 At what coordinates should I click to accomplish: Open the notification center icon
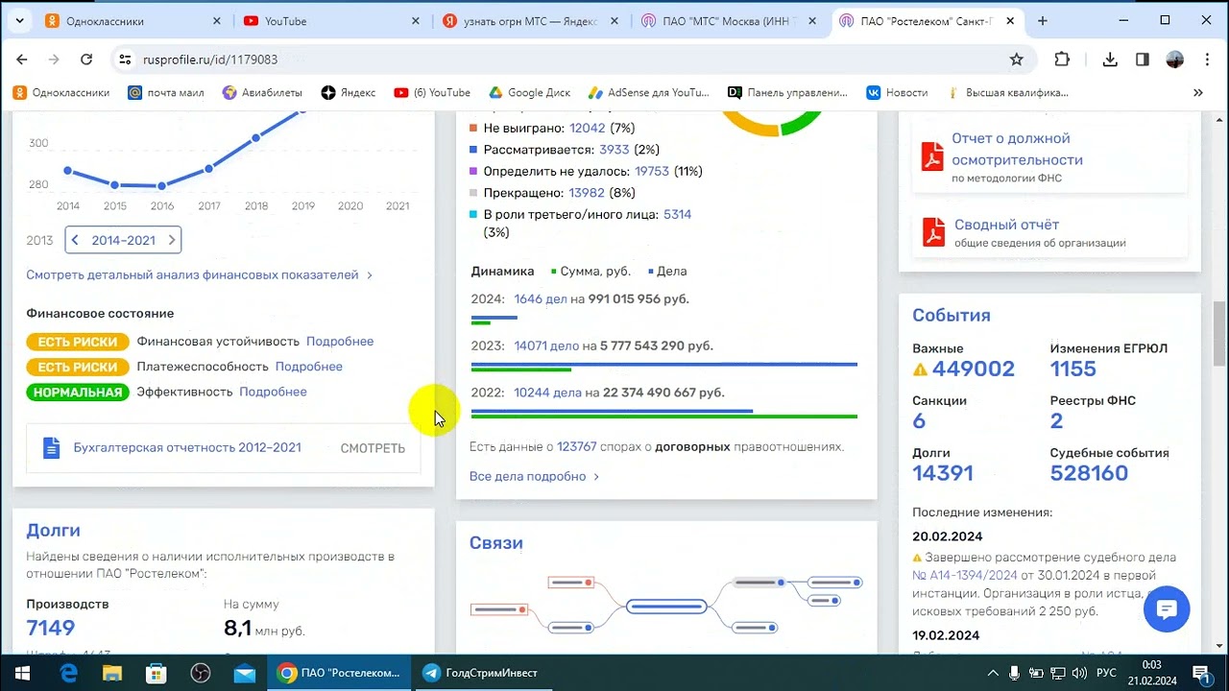tap(1201, 673)
